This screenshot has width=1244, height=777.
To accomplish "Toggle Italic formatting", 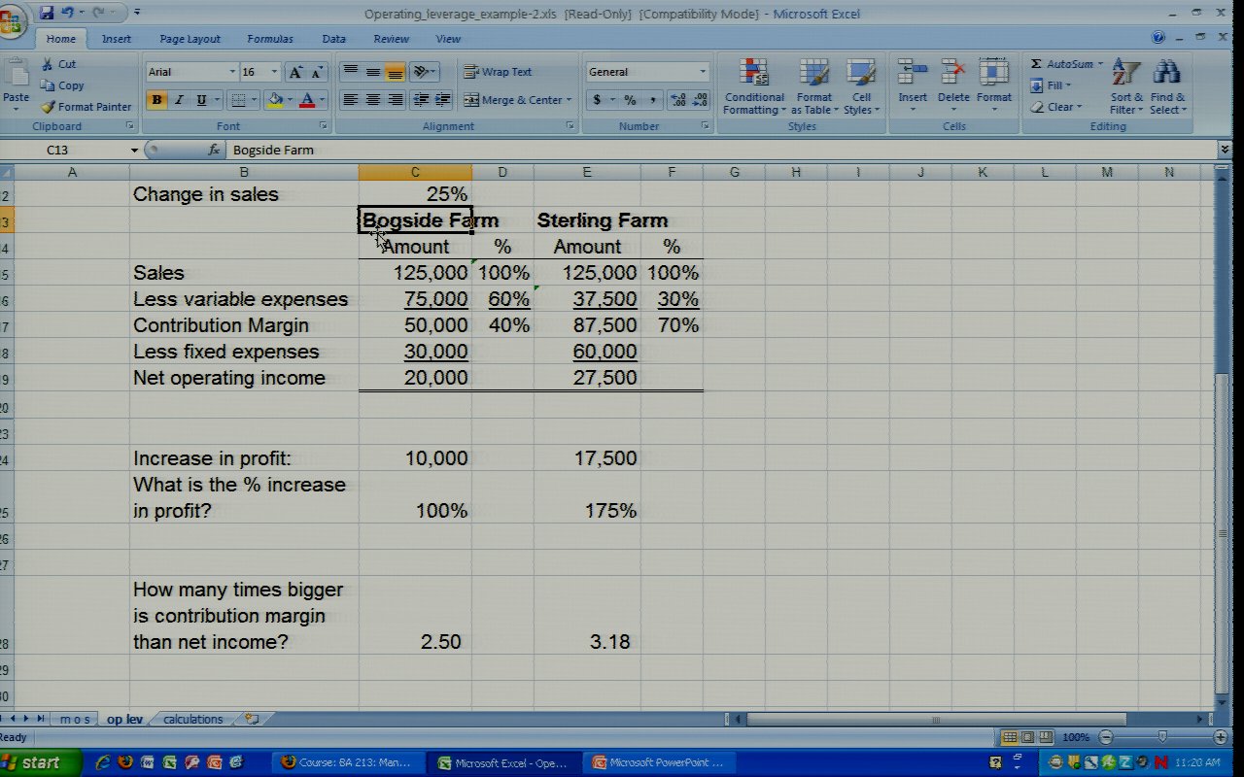I will 179,100.
